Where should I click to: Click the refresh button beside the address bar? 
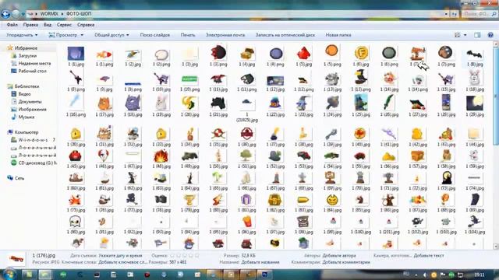[x=454, y=14]
